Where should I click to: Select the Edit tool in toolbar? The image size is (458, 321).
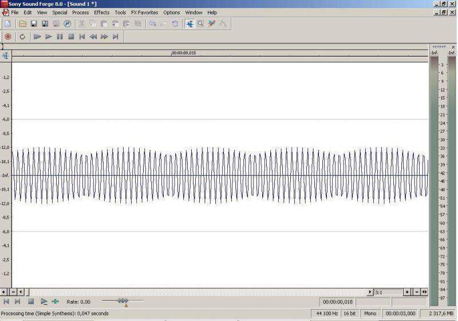[189, 24]
